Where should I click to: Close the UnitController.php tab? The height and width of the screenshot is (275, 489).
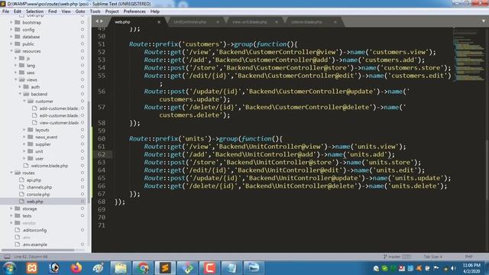[218, 22]
